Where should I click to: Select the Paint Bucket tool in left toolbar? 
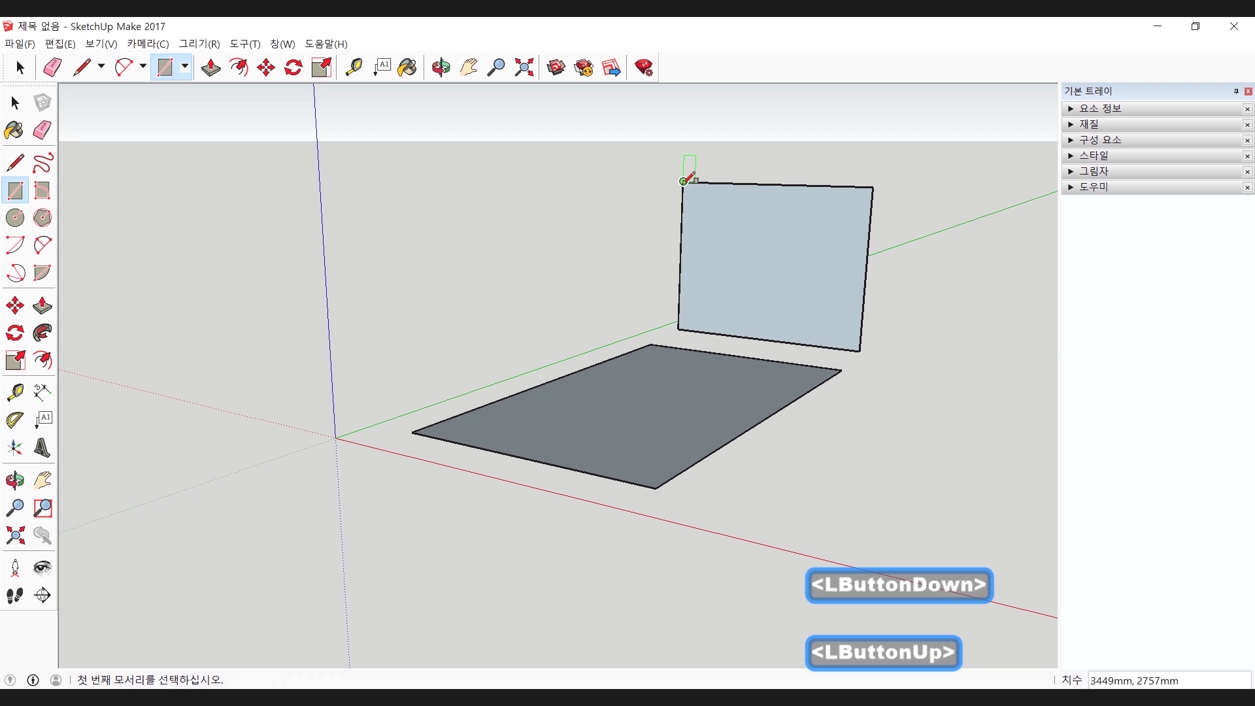tap(14, 130)
